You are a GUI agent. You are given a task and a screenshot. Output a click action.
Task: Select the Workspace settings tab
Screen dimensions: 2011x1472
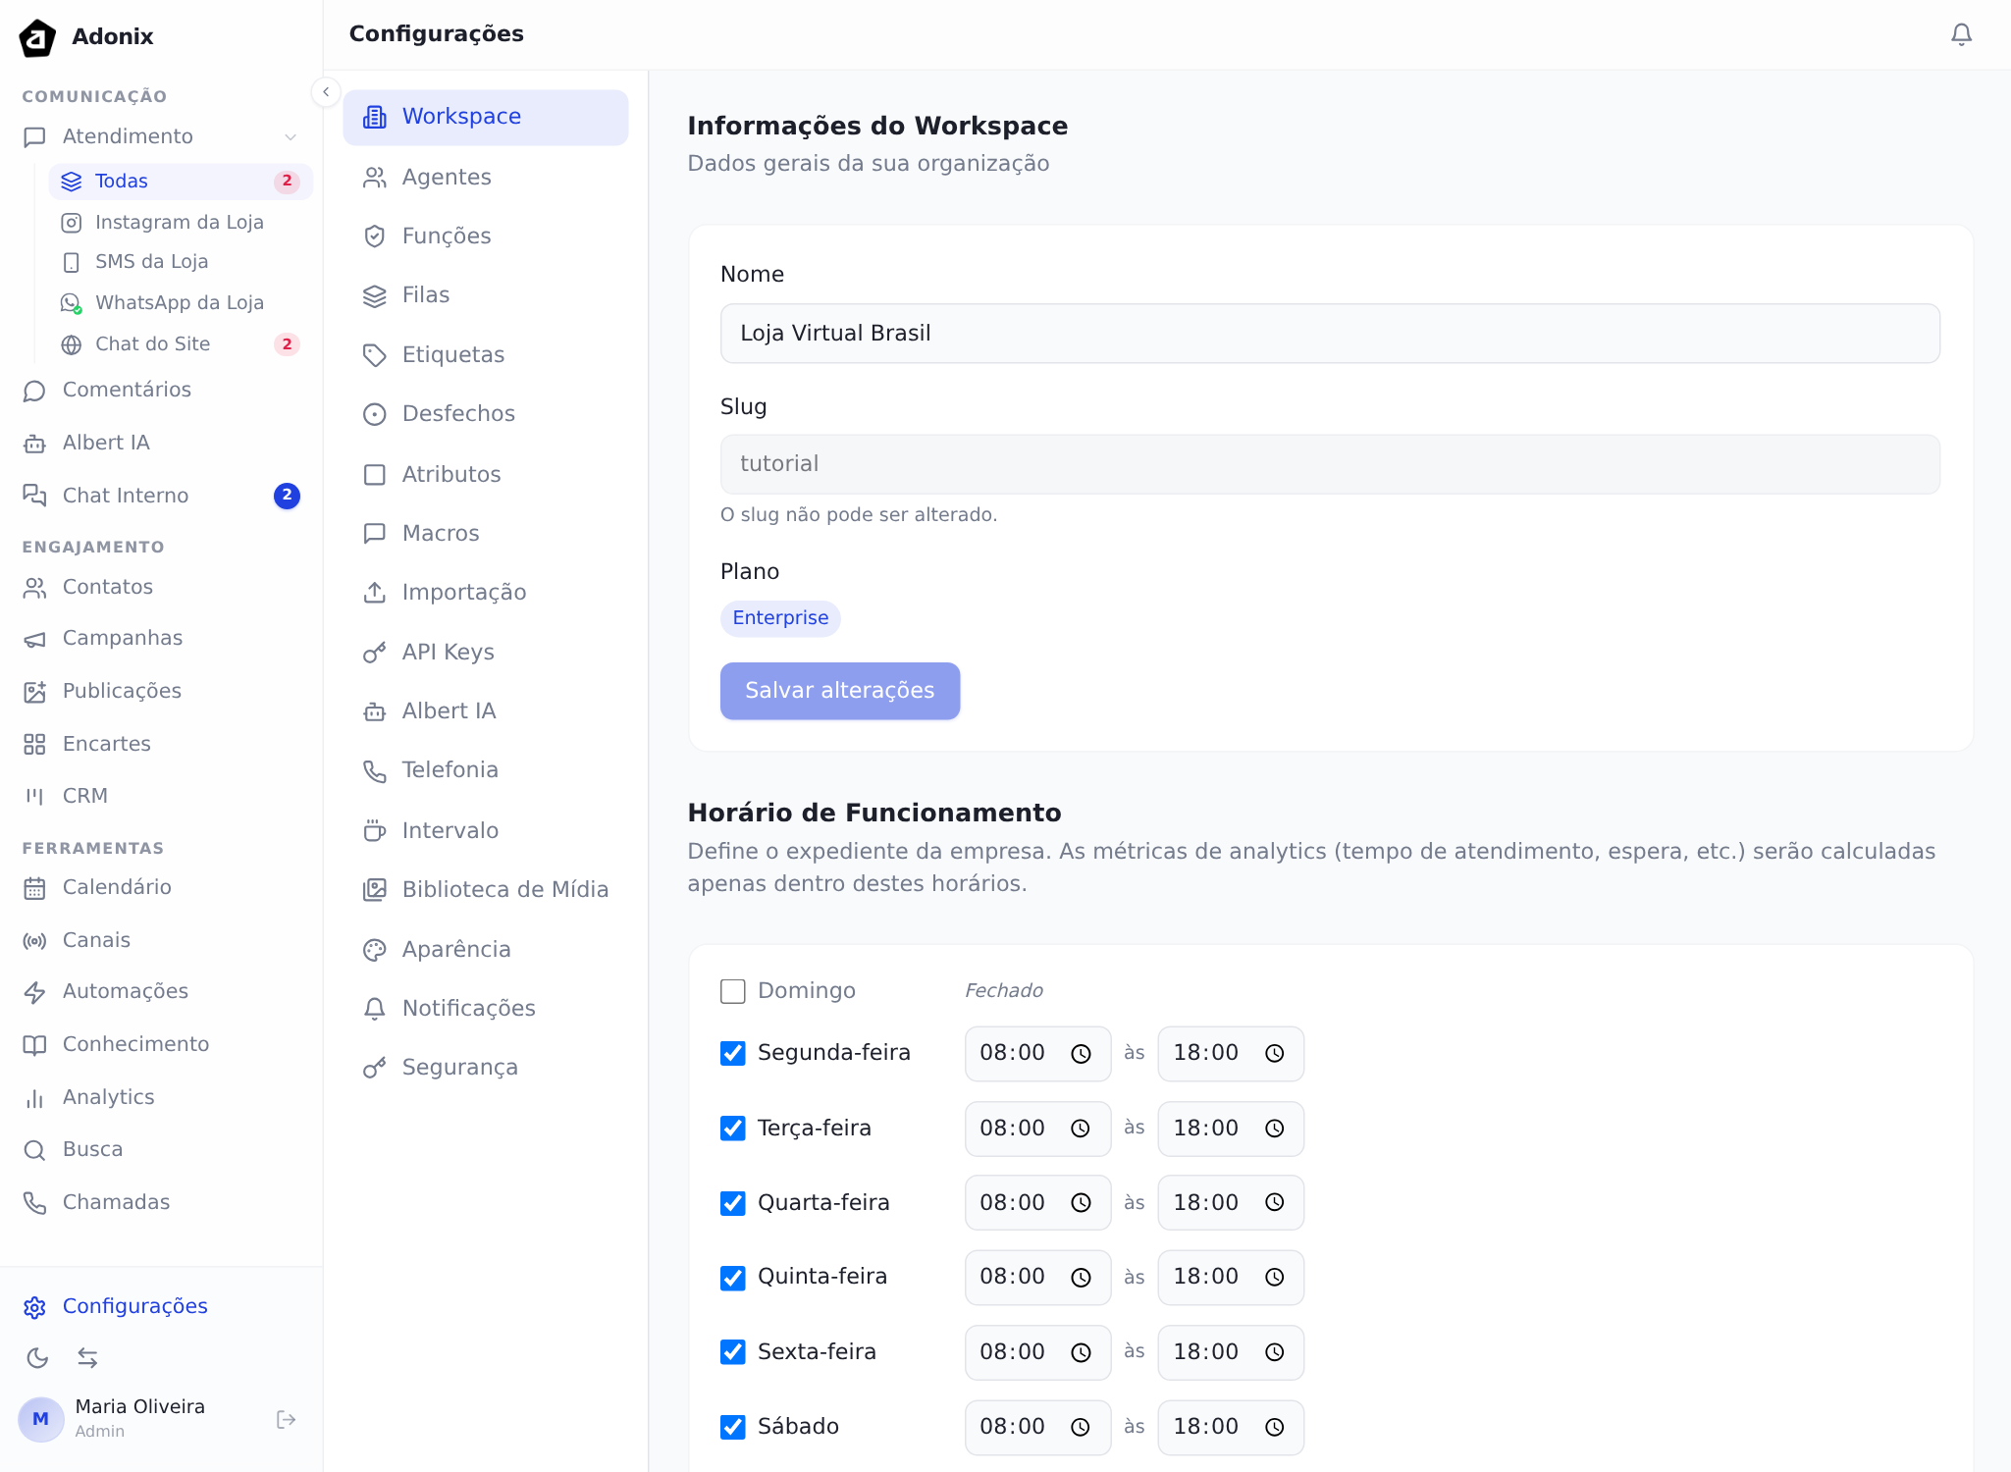pyautogui.click(x=486, y=118)
